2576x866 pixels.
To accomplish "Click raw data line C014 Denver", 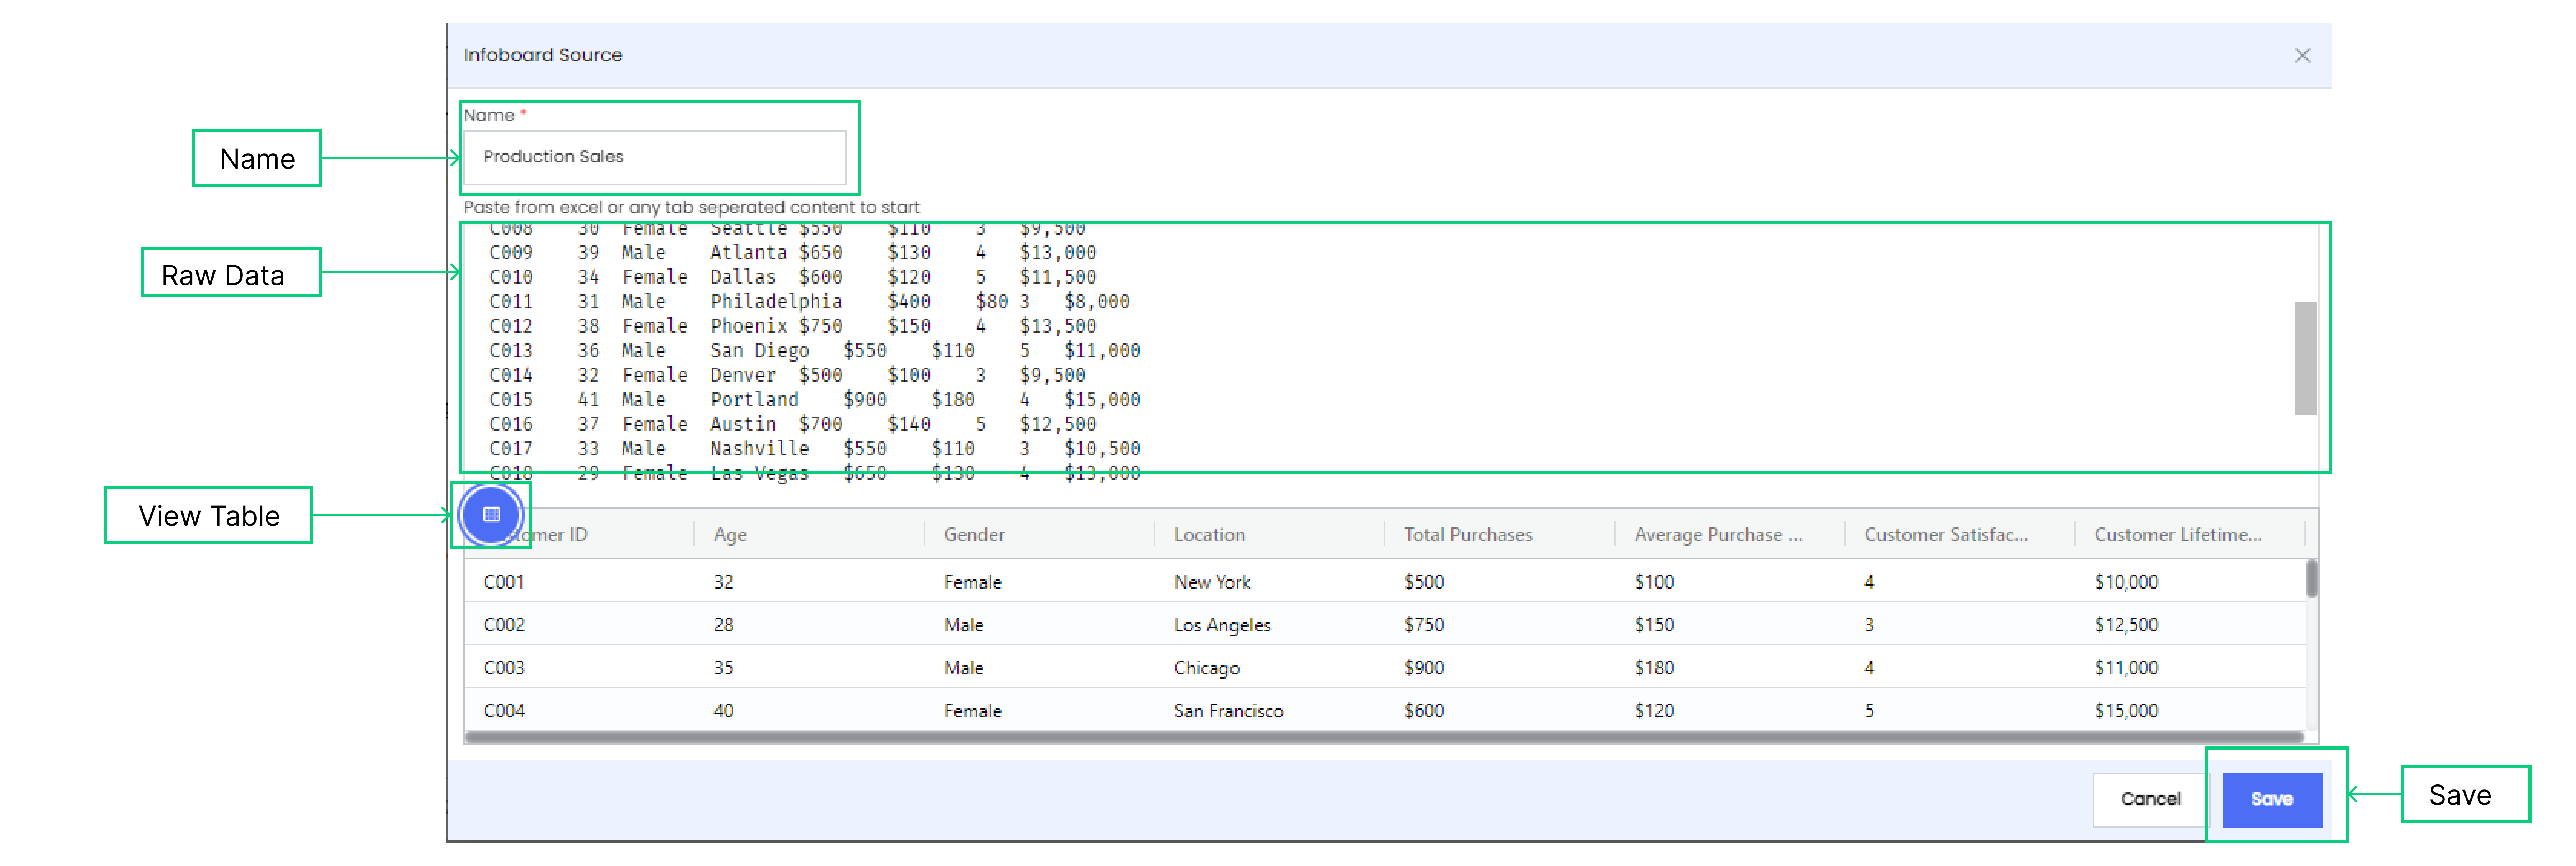I will point(787,376).
